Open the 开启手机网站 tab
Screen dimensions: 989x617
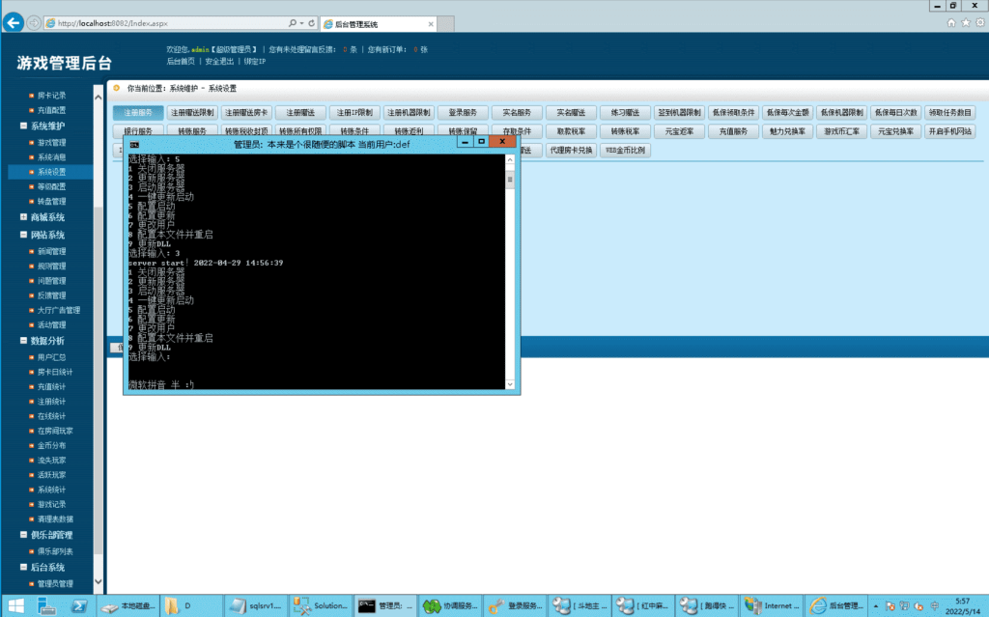point(949,130)
